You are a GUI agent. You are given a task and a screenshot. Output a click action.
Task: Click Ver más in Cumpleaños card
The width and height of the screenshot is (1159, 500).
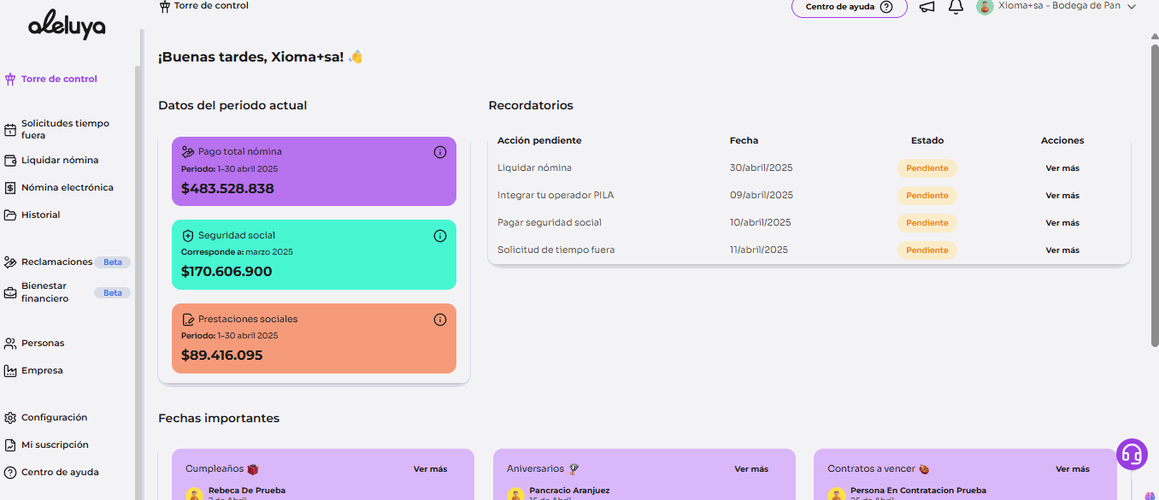tap(430, 469)
